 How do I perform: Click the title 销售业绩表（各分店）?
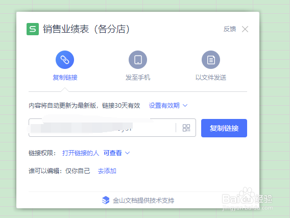(x=86, y=29)
